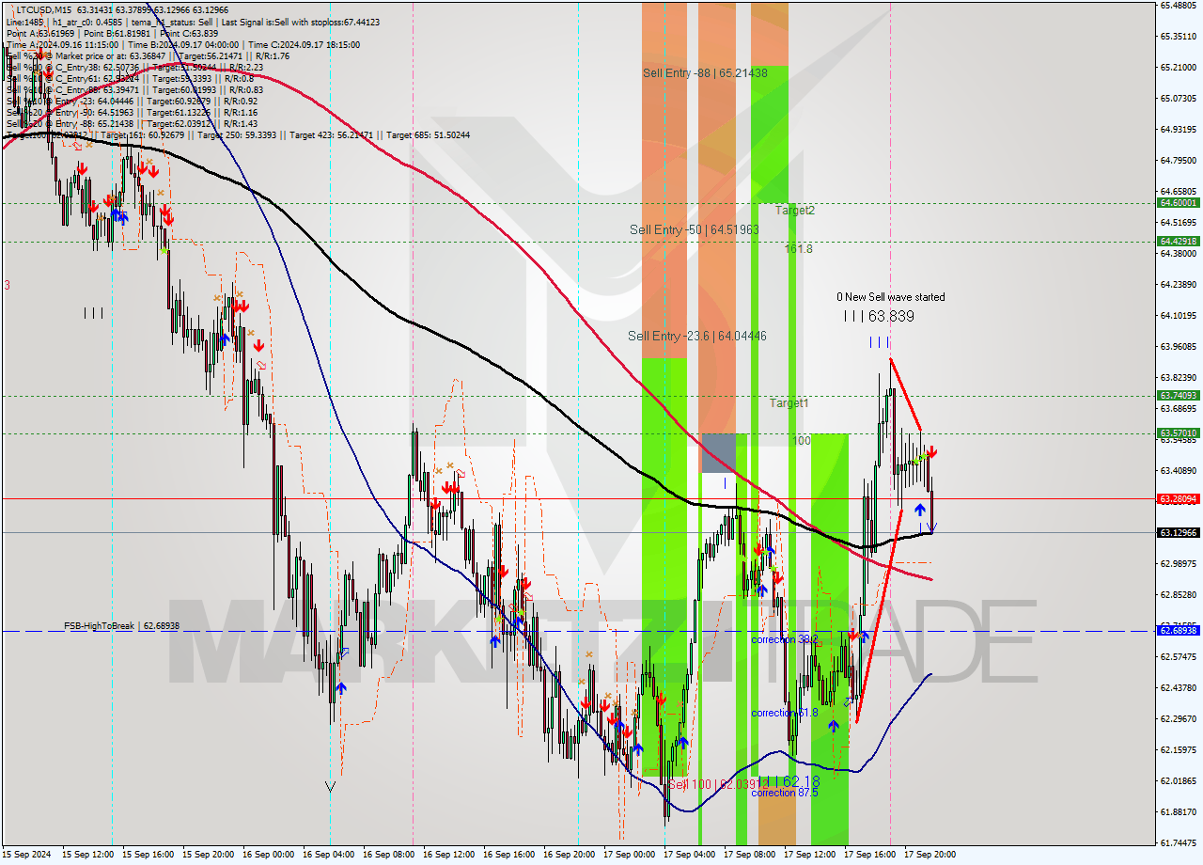Click the 'Point A:63.61969' info line

coord(40,33)
